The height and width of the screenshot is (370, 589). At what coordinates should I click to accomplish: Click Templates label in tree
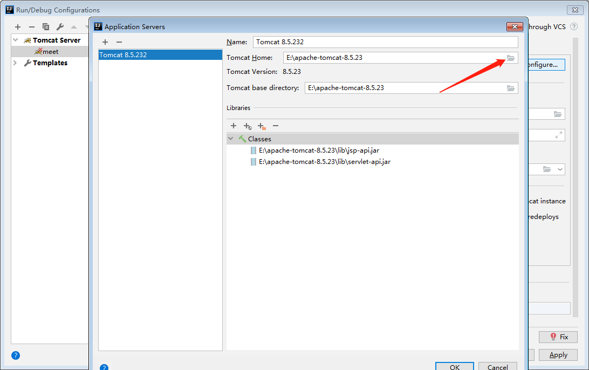click(x=50, y=63)
